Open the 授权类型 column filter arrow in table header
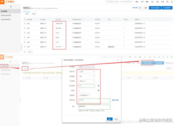This screenshot has height=126, width=176. click(82, 20)
